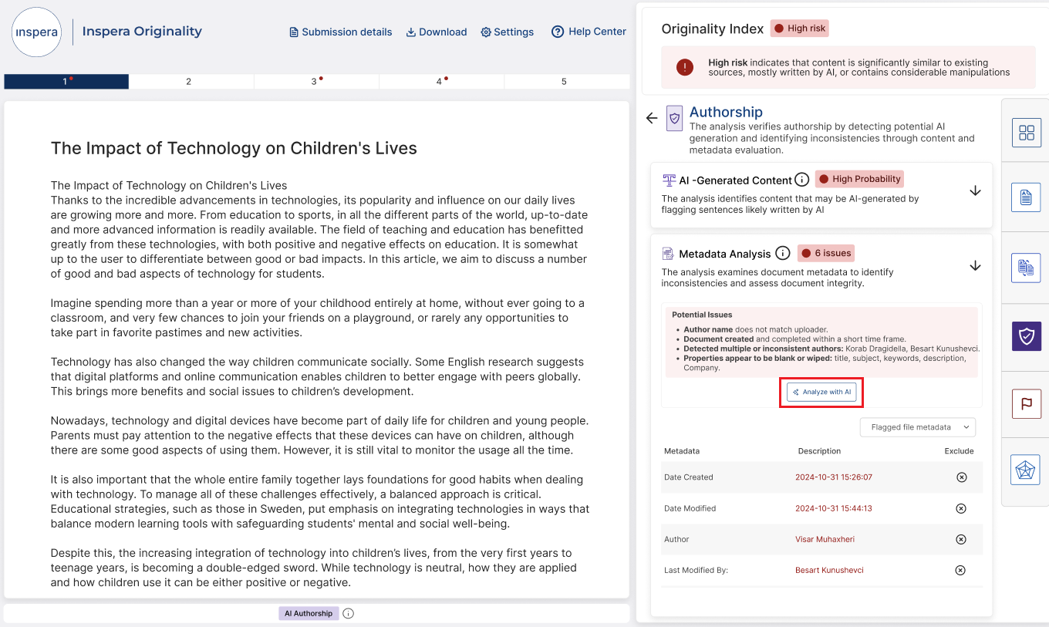Screen dimensions: 1049x627
Task: Open the overview grid panel icon
Action: pyautogui.click(x=1026, y=132)
